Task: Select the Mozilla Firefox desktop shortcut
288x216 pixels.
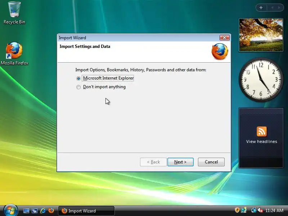Action: pyautogui.click(x=14, y=54)
